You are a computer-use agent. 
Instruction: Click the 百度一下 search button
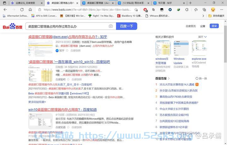point(126,26)
